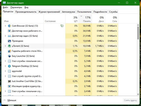This screenshot has width=141, height=106.
Task: Expand the Cent Browser process group
Action: tap(5, 26)
